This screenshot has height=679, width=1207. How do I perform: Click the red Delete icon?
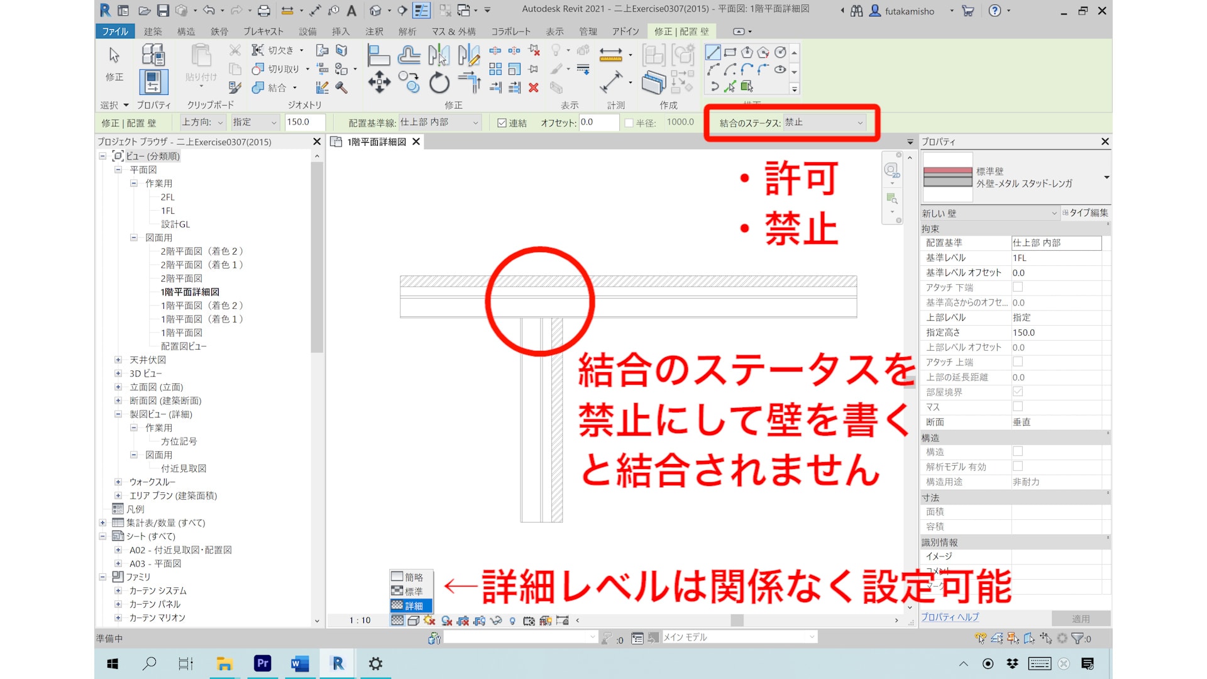pos(534,88)
